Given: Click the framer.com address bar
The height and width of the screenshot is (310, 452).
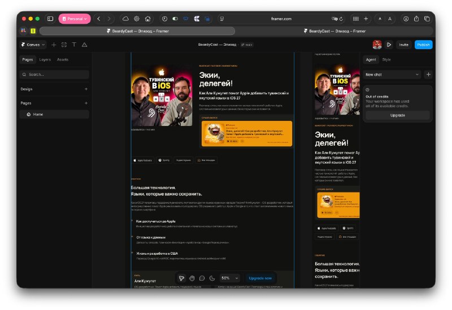Looking at the screenshot, I should pyautogui.click(x=281, y=19).
